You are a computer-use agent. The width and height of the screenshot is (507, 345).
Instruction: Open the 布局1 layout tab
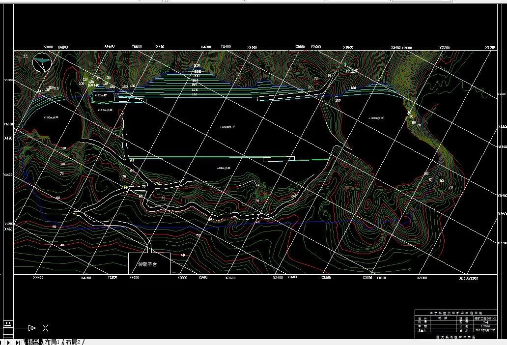tap(52, 342)
